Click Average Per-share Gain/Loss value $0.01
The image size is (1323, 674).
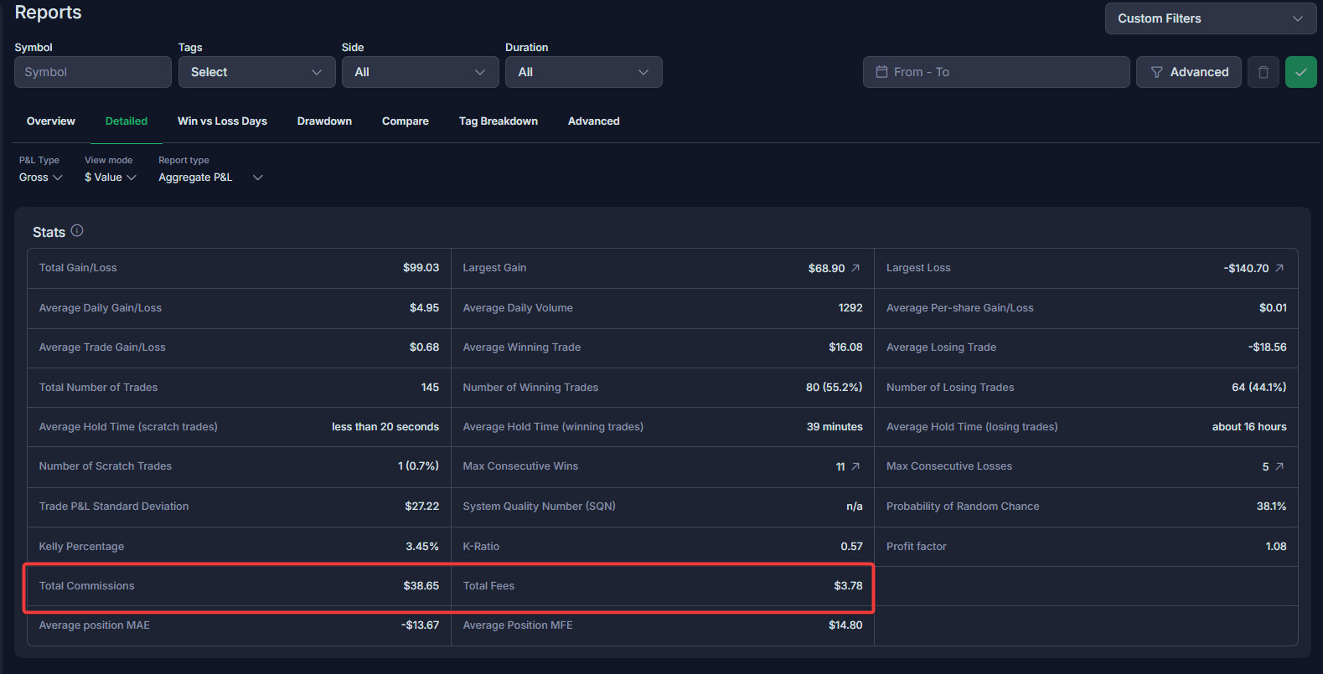click(x=1273, y=308)
